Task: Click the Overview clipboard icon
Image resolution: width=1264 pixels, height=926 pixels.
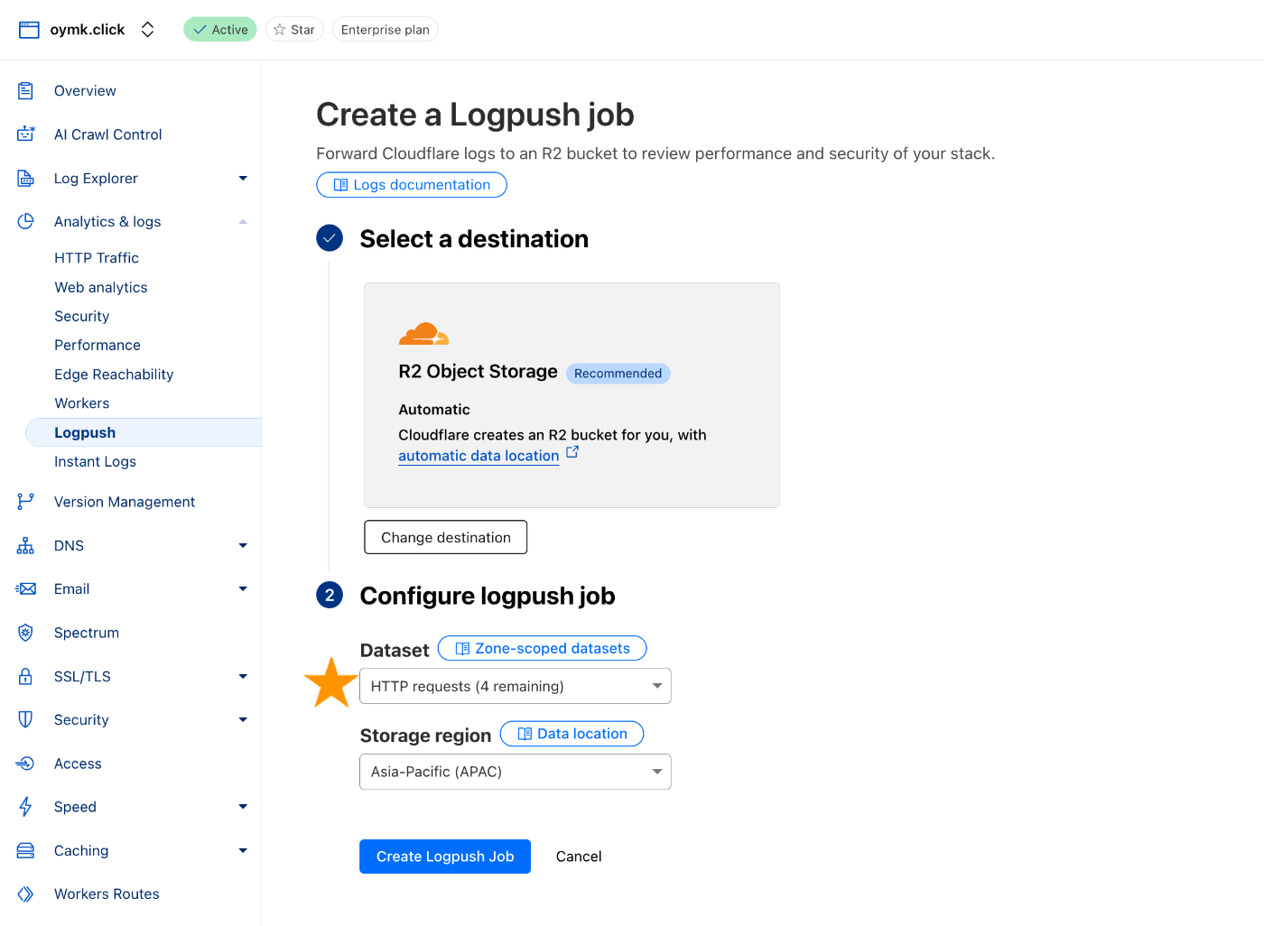Action: pyautogui.click(x=25, y=90)
